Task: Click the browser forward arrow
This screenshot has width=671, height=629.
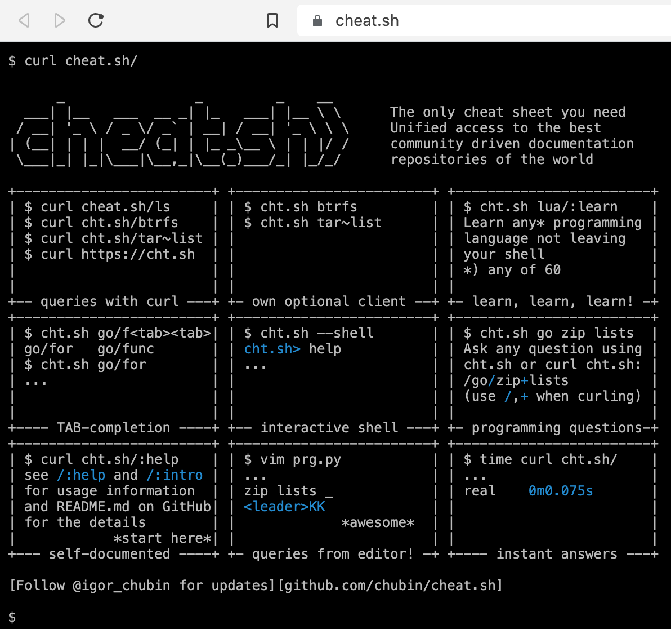Action: pyautogui.click(x=60, y=20)
